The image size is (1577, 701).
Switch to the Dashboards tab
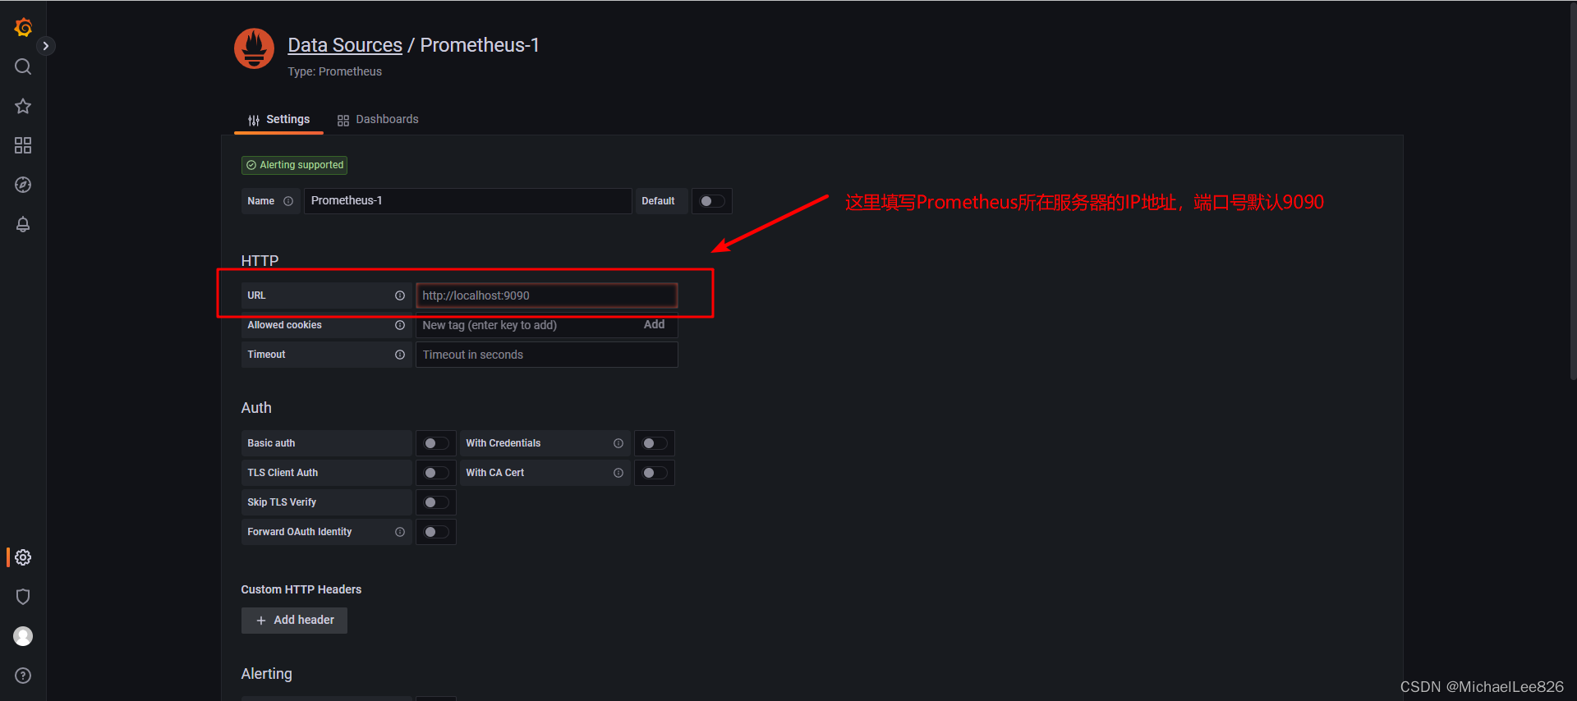[378, 120]
